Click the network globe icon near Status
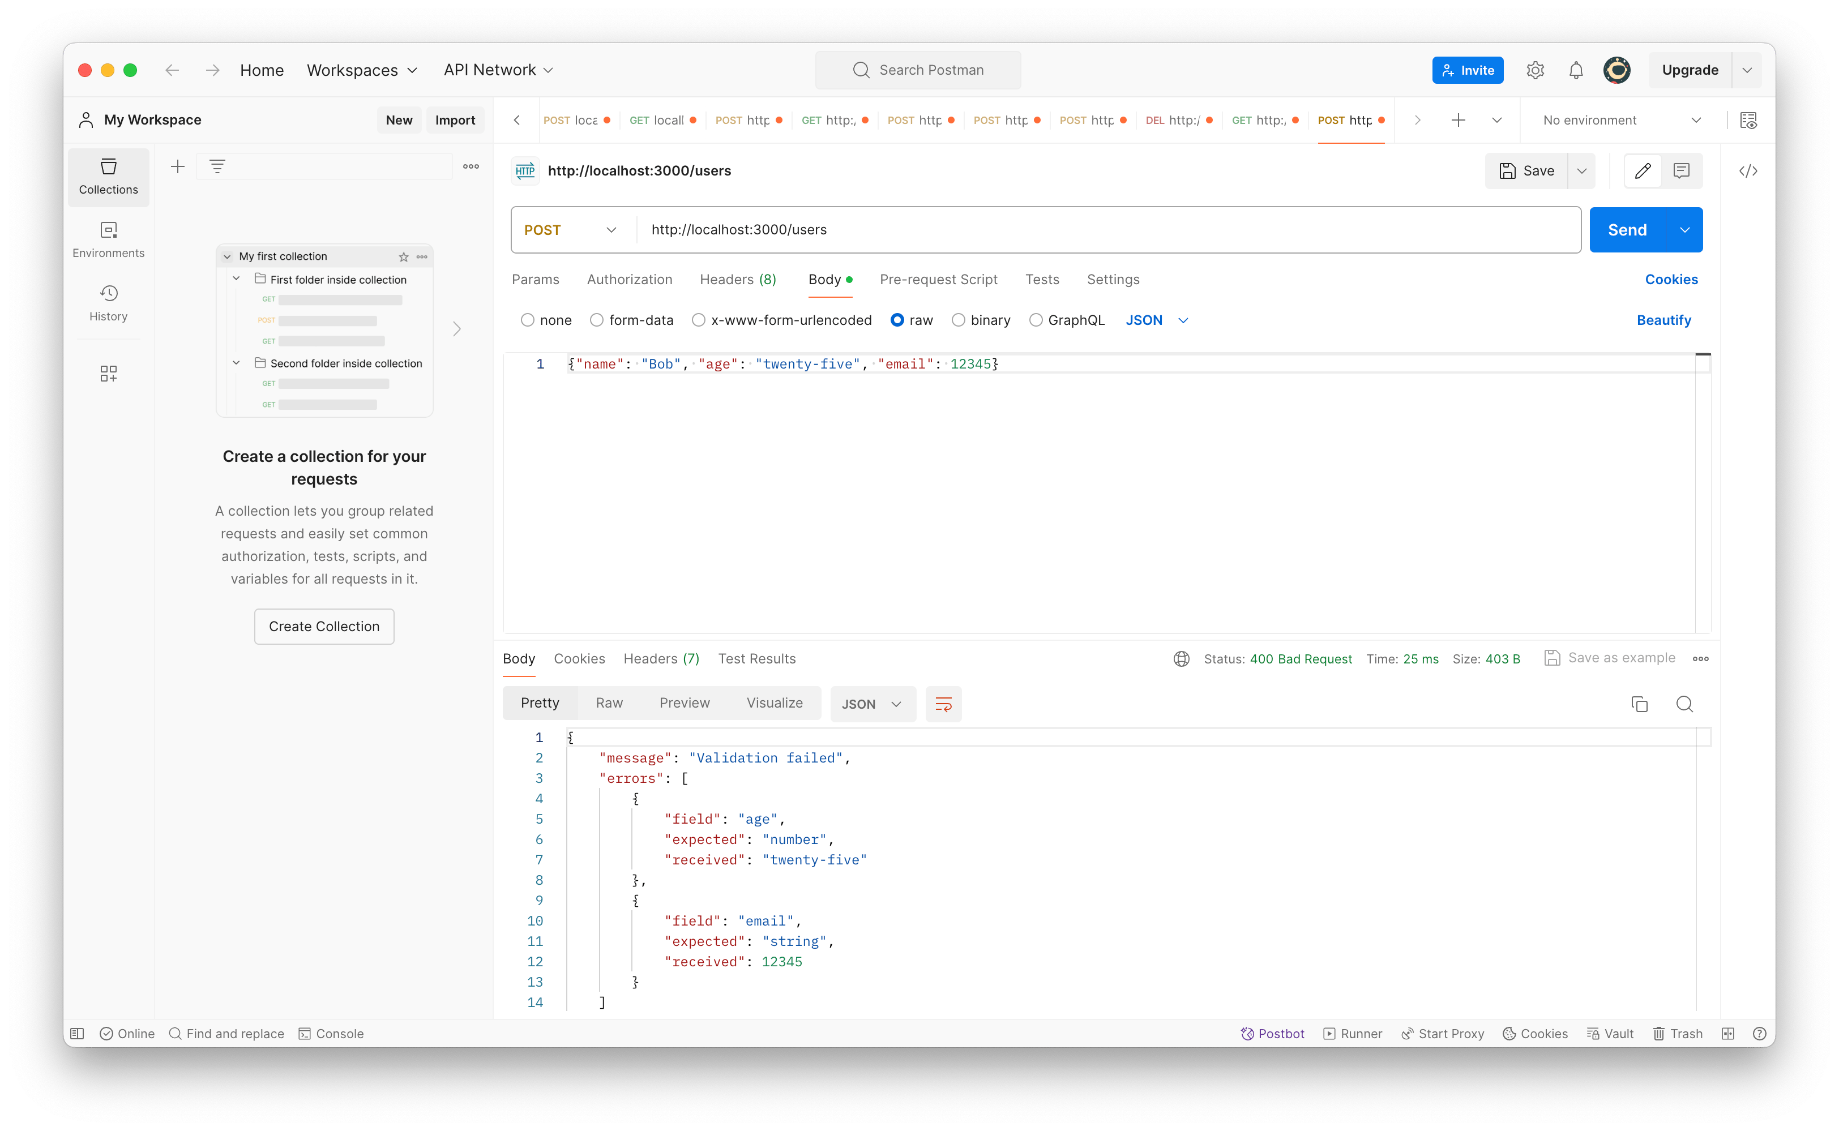The width and height of the screenshot is (1839, 1131). pyautogui.click(x=1181, y=658)
